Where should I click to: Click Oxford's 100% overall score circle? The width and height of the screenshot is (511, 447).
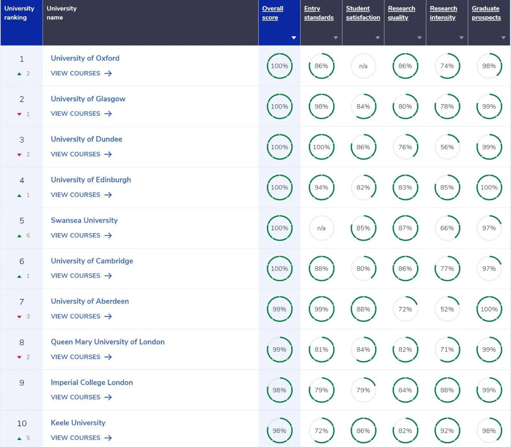[279, 66]
